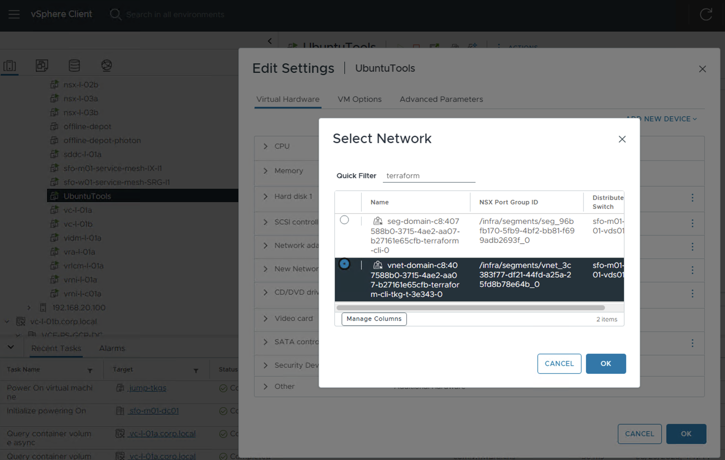Select the seg-domain terraform-cli-0 network radio
The width and height of the screenshot is (725, 460).
(x=344, y=220)
